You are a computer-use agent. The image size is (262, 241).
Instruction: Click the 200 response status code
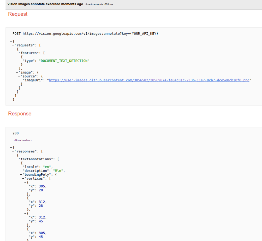(16, 133)
